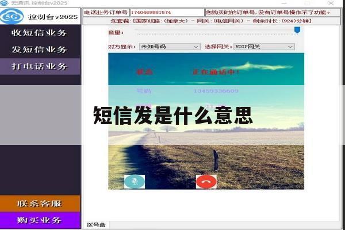This screenshot has height=230, width=345.
Task: Click the 音量 label
Action: 116,33
